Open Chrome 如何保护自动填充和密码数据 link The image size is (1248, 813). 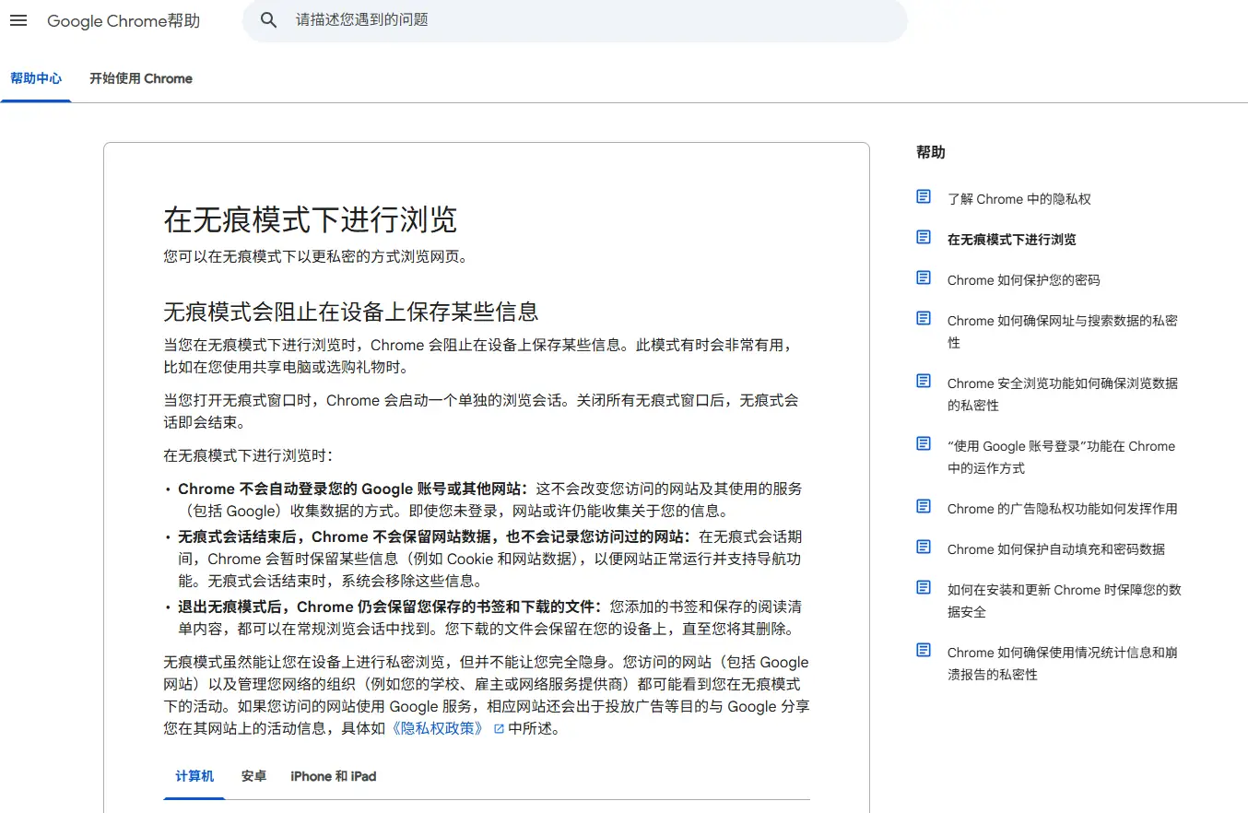(x=1056, y=549)
